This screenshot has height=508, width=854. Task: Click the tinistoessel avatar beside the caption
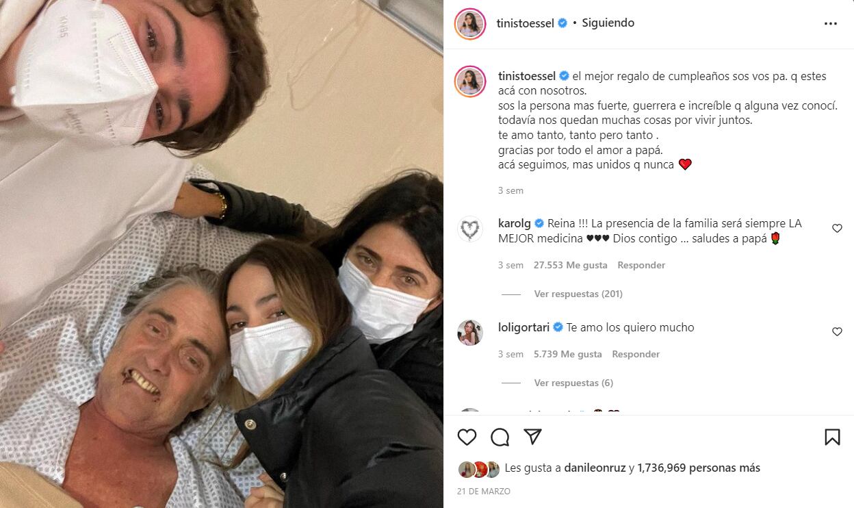tap(470, 81)
